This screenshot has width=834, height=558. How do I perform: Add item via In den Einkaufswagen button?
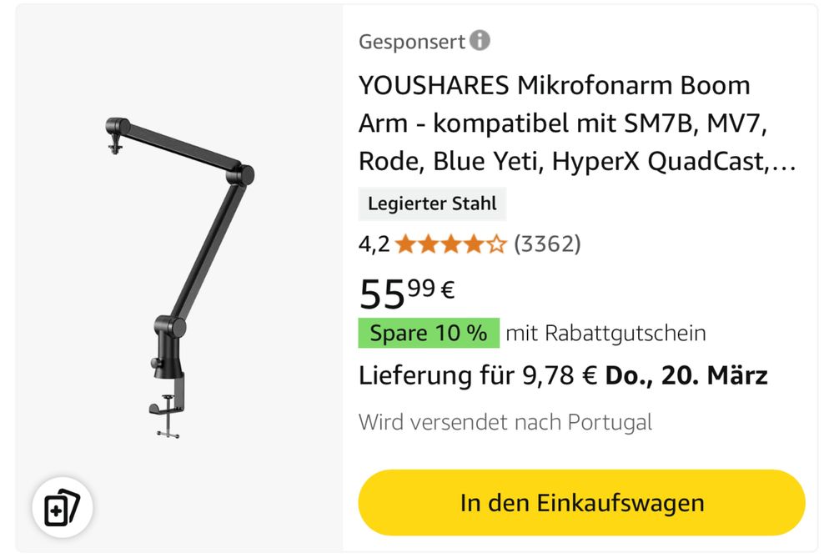coord(581,503)
